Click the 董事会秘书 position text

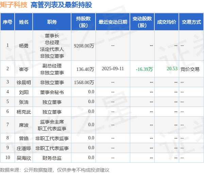click(x=52, y=92)
